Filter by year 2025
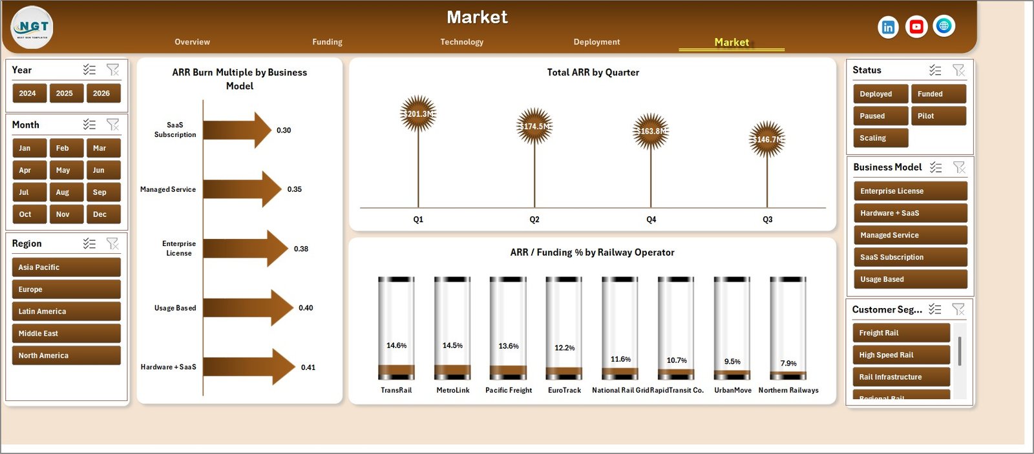 [x=66, y=93]
